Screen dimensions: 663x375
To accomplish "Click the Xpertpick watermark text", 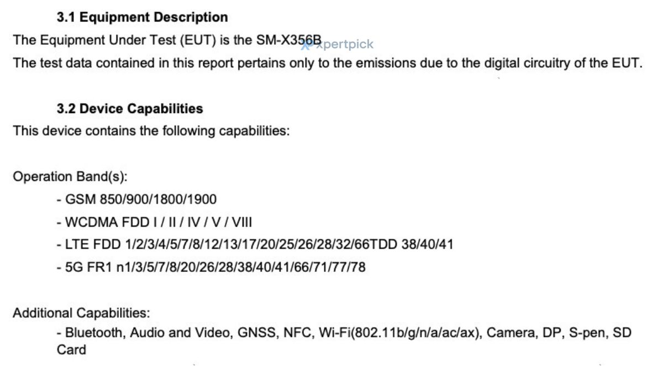I will tap(346, 45).
